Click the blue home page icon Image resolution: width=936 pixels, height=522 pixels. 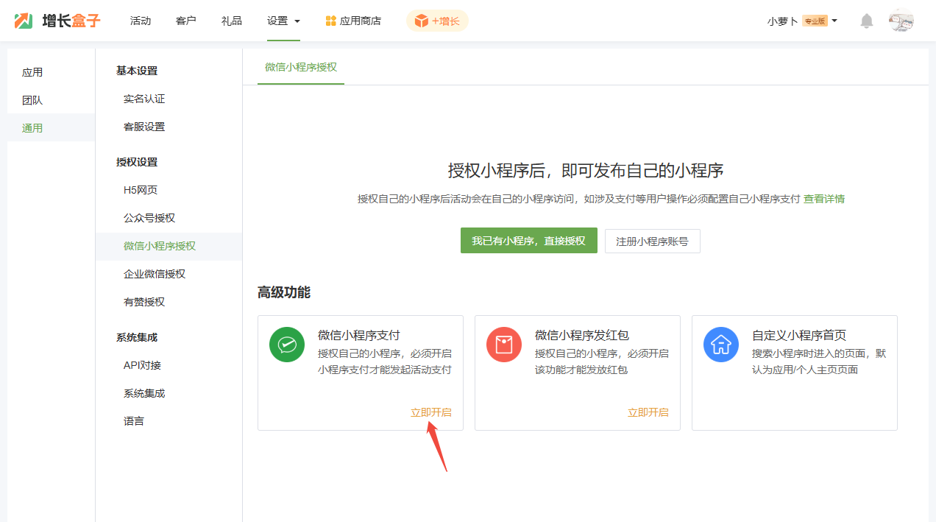tap(721, 345)
